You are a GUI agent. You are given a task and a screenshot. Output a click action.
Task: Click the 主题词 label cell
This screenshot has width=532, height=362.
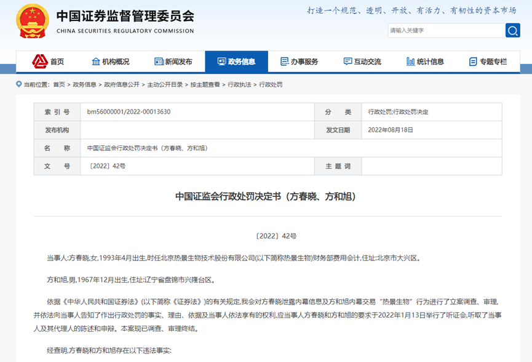coord(338,166)
